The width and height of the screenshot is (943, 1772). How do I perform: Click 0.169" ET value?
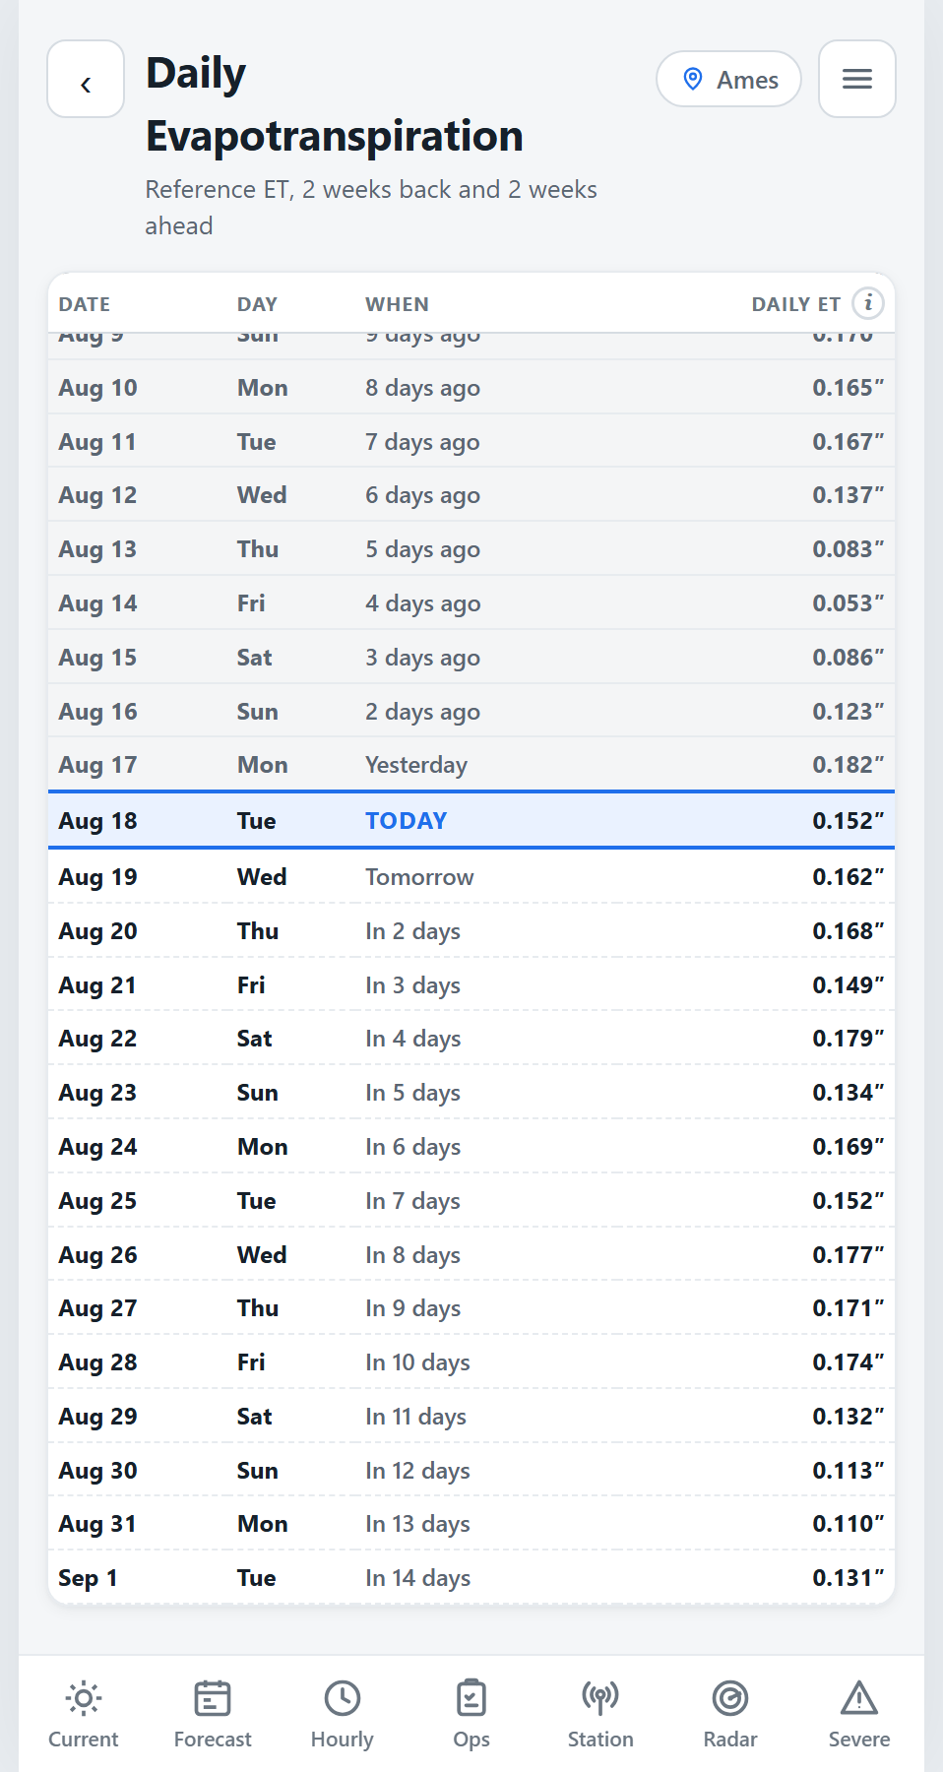[x=848, y=1147]
